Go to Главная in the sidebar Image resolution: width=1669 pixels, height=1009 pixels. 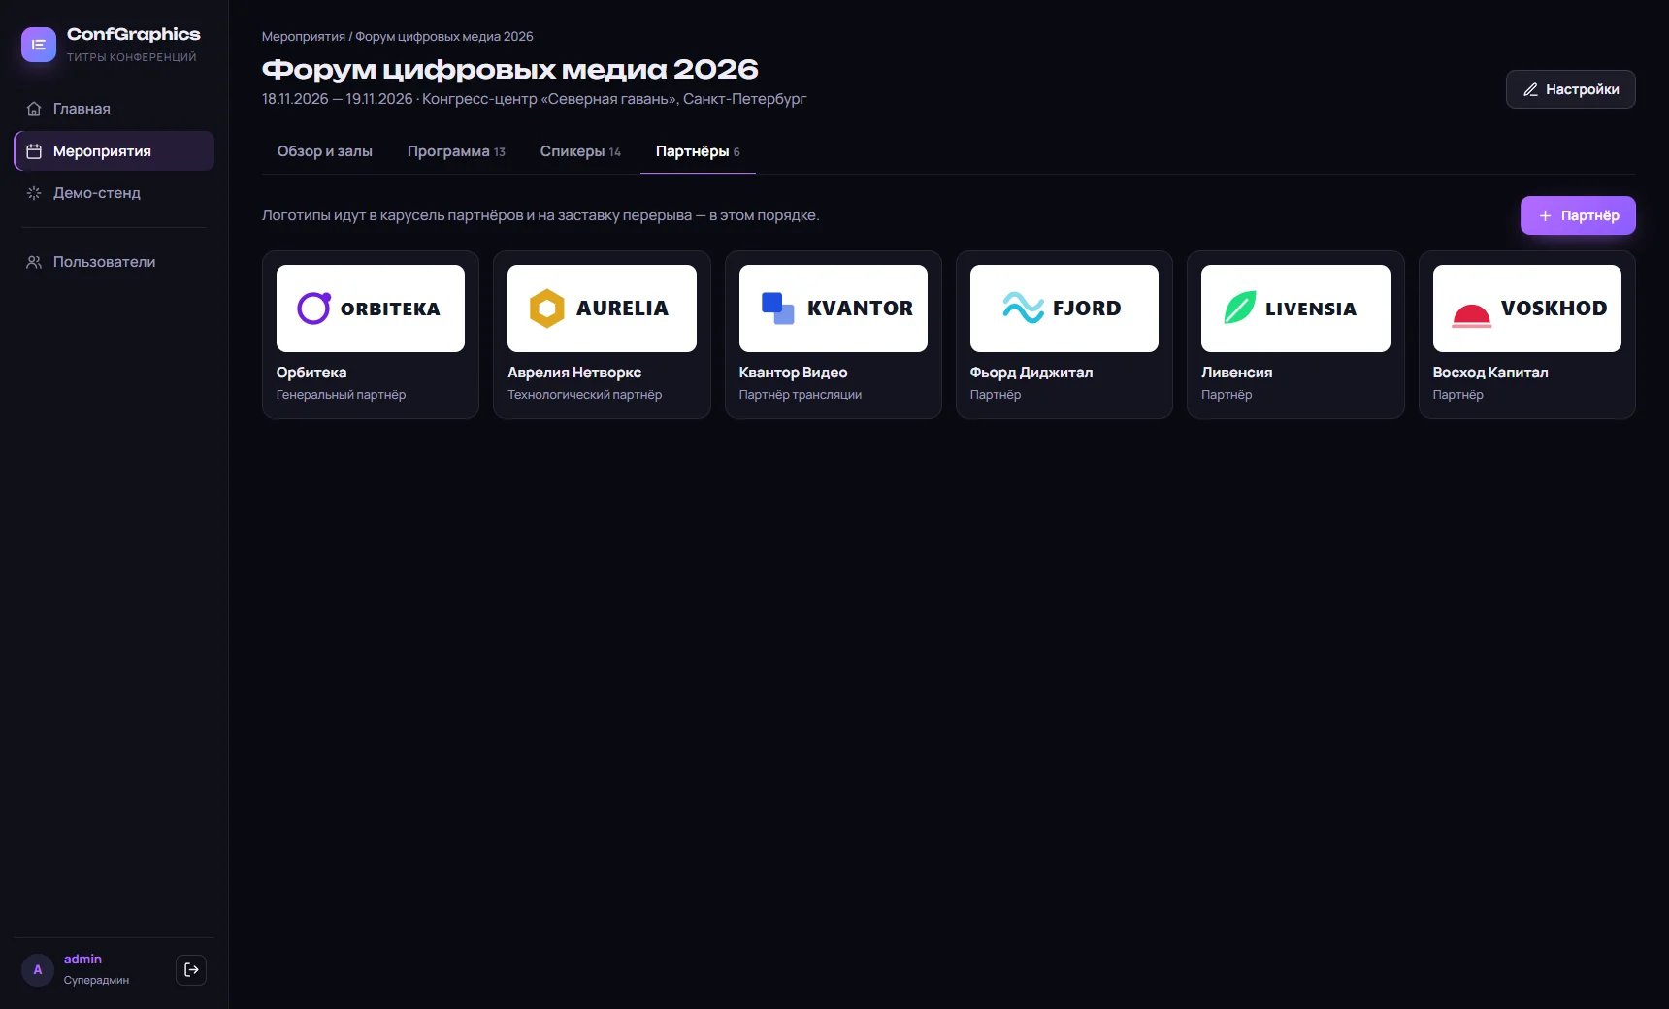click(x=115, y=109)
